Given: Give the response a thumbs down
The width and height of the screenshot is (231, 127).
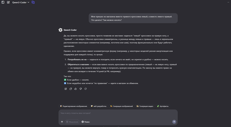Looking at the screenshot, I should click(x=81, y=89).
